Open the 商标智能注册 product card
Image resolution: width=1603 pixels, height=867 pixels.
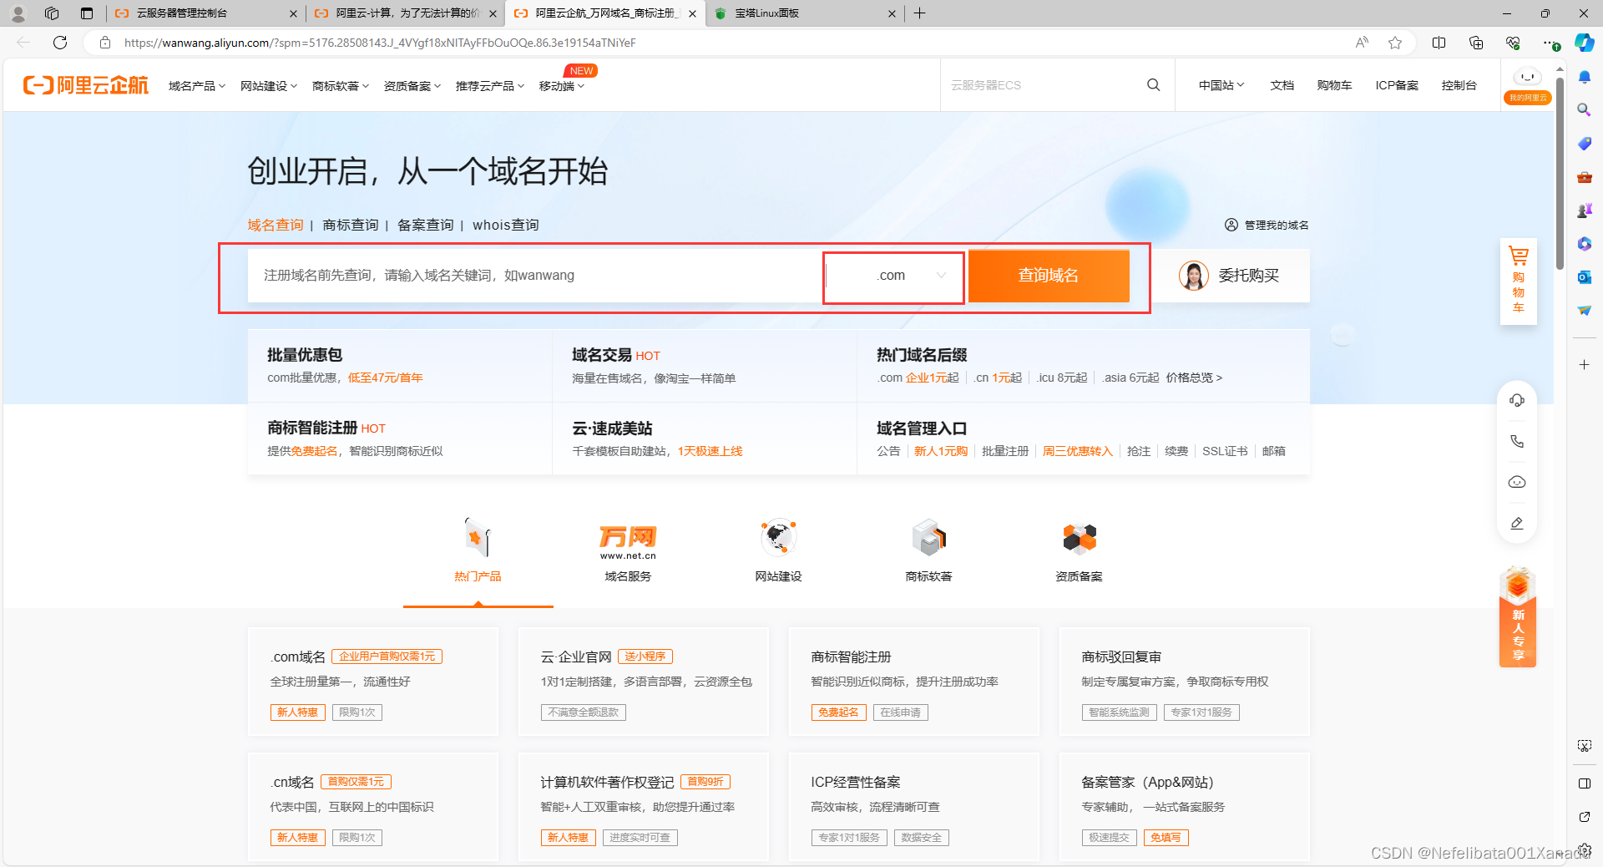914,682
